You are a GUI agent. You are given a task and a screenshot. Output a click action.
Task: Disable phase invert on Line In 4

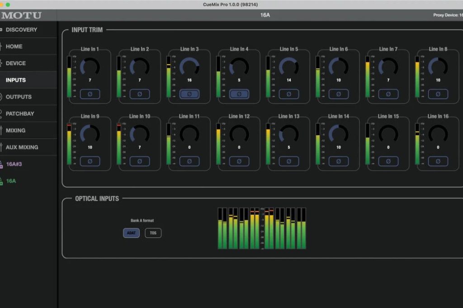pos(239,94)
